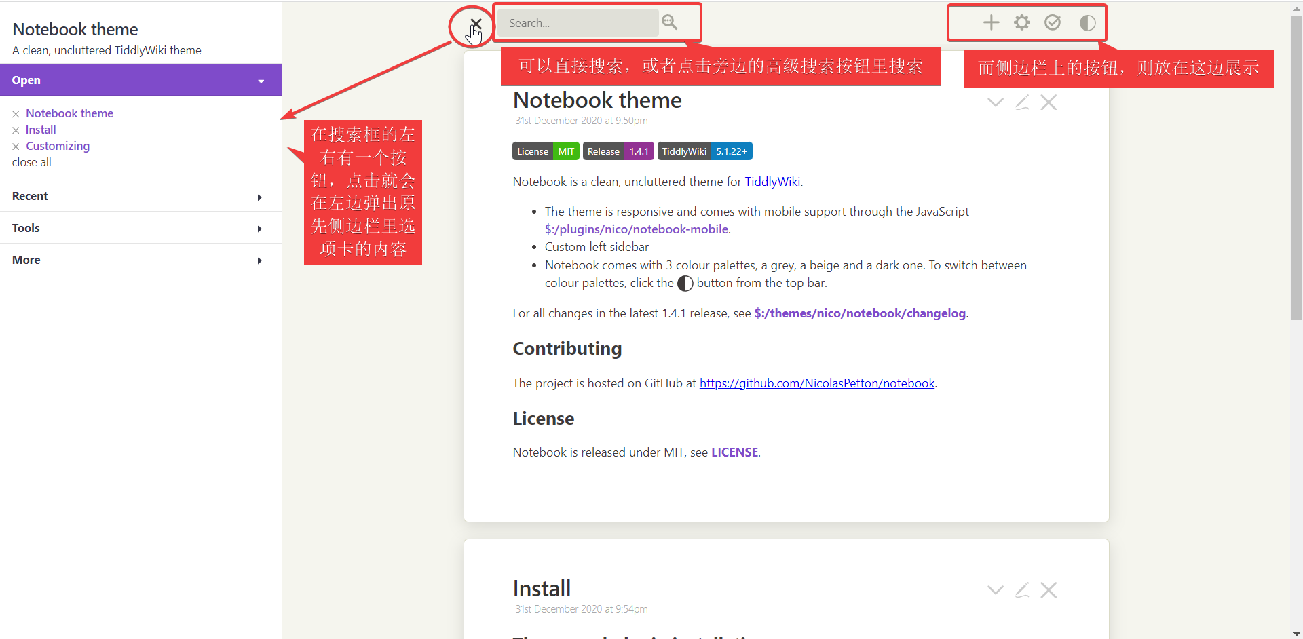Collapse the Open sidebar section
This screenshot has height=639, width=1303.
(x=140, y=80)
